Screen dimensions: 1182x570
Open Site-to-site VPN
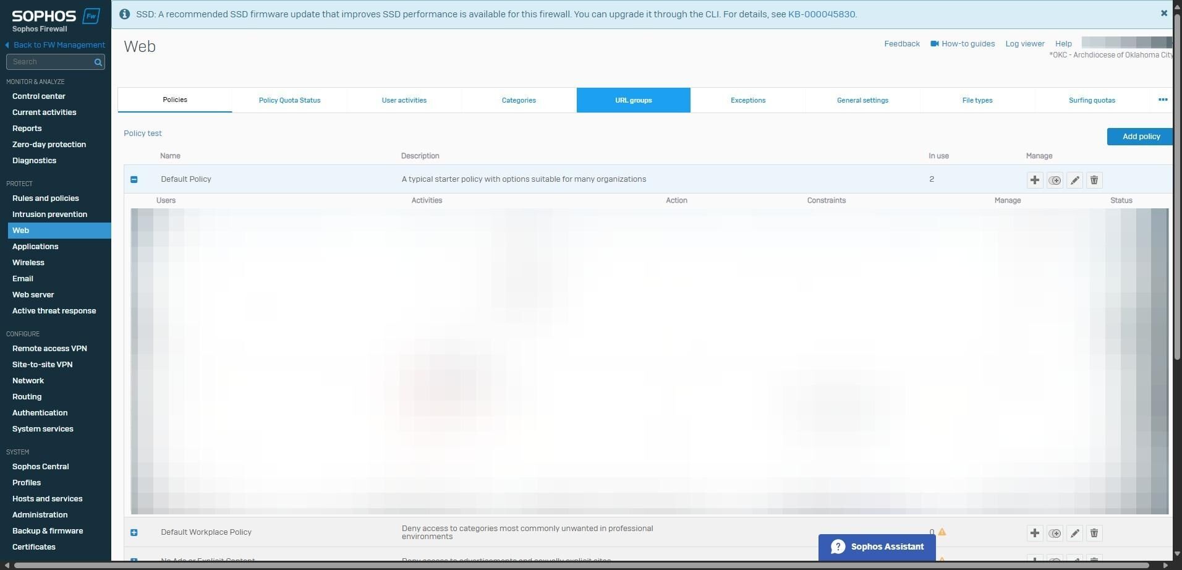[43, 365]
